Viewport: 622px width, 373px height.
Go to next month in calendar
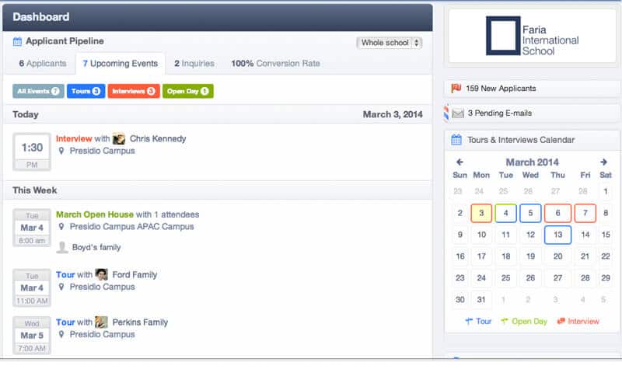point(603,162)
